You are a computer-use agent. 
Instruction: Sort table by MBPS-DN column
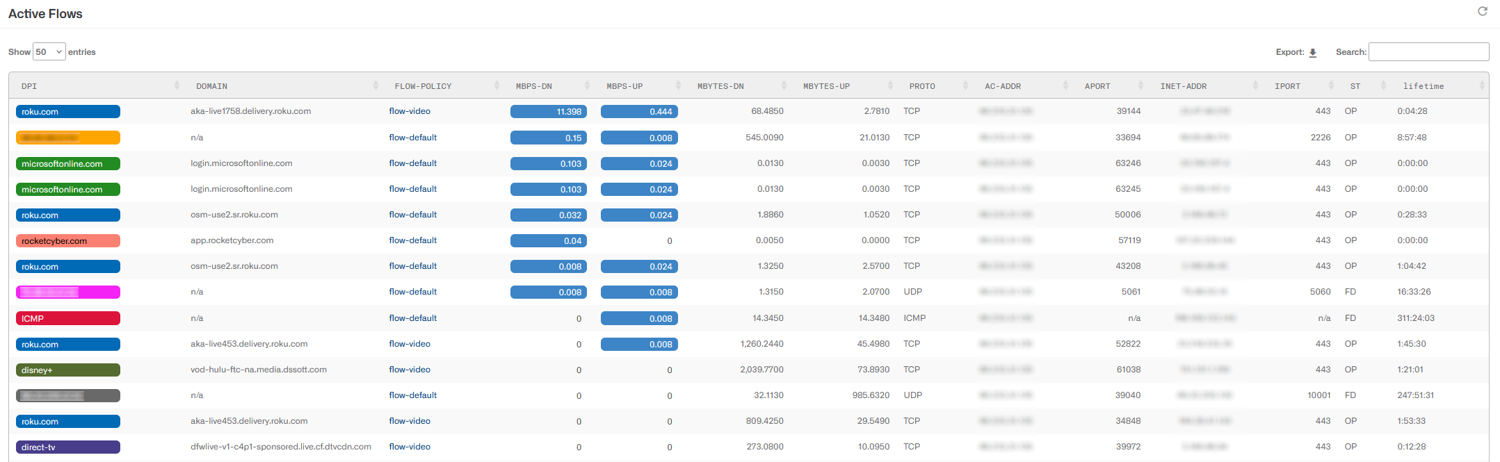(x=549, y=85)
